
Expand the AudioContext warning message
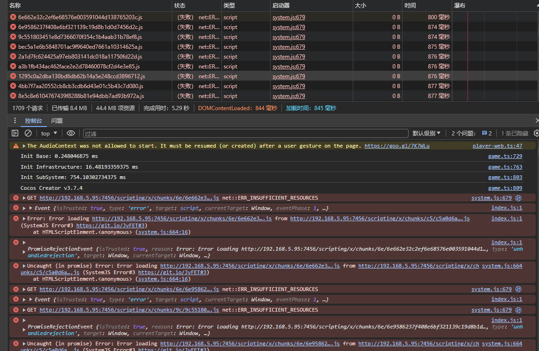[x=24, y=146]
